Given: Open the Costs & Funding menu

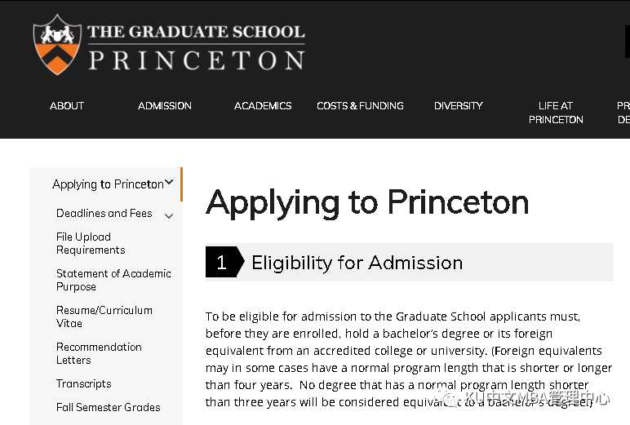Looking at the screenshot, I should pyautogui.click(x=360, y=105).
